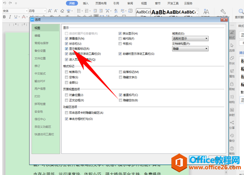The height and width of the screenshot is (175, 244).
Task: Open the 形状 shapes sidebar icon
Action: click(232, 58)
